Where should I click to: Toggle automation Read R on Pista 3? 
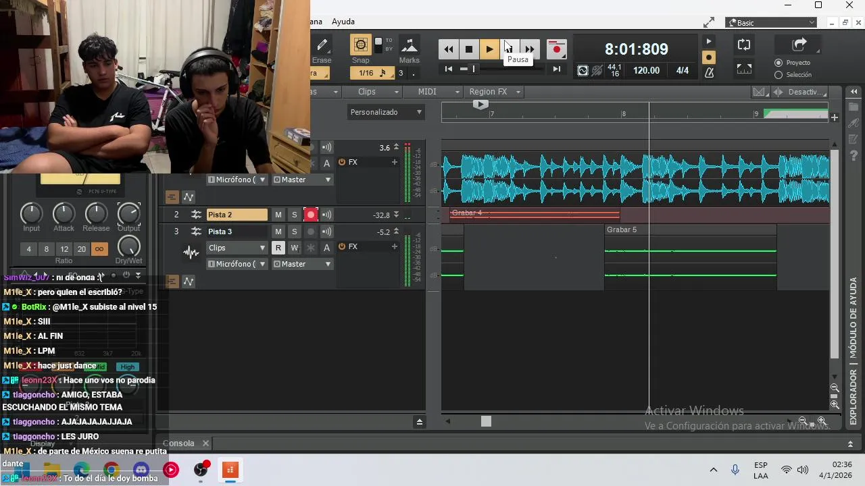pyautogui.click(x=278, y=248)
